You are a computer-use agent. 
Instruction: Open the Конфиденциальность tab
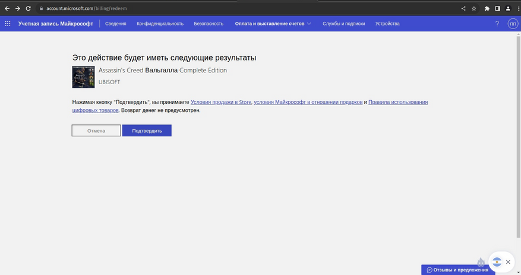160,24
